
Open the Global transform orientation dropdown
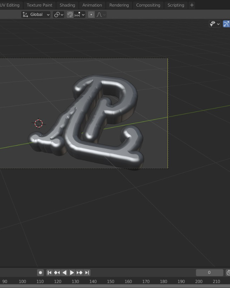[x=36, y=14]
